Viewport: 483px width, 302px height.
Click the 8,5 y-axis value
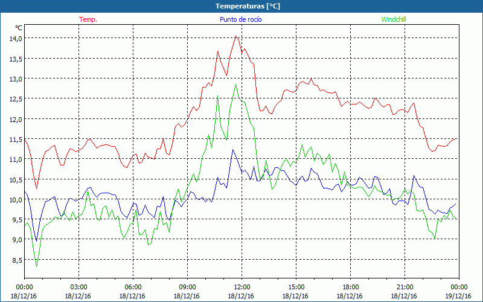click(x=18, y=260)
